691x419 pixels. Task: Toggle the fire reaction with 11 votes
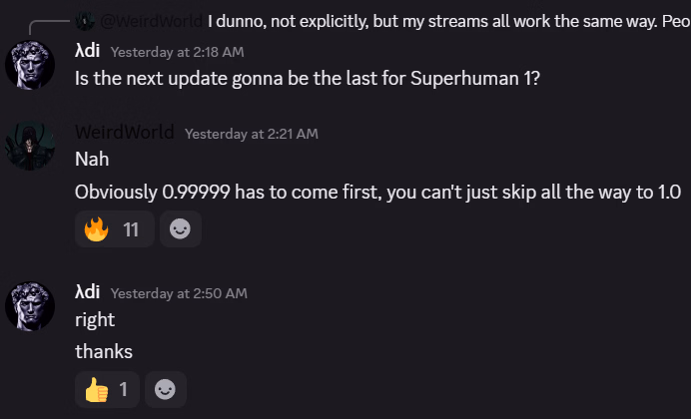coord(114,229)
